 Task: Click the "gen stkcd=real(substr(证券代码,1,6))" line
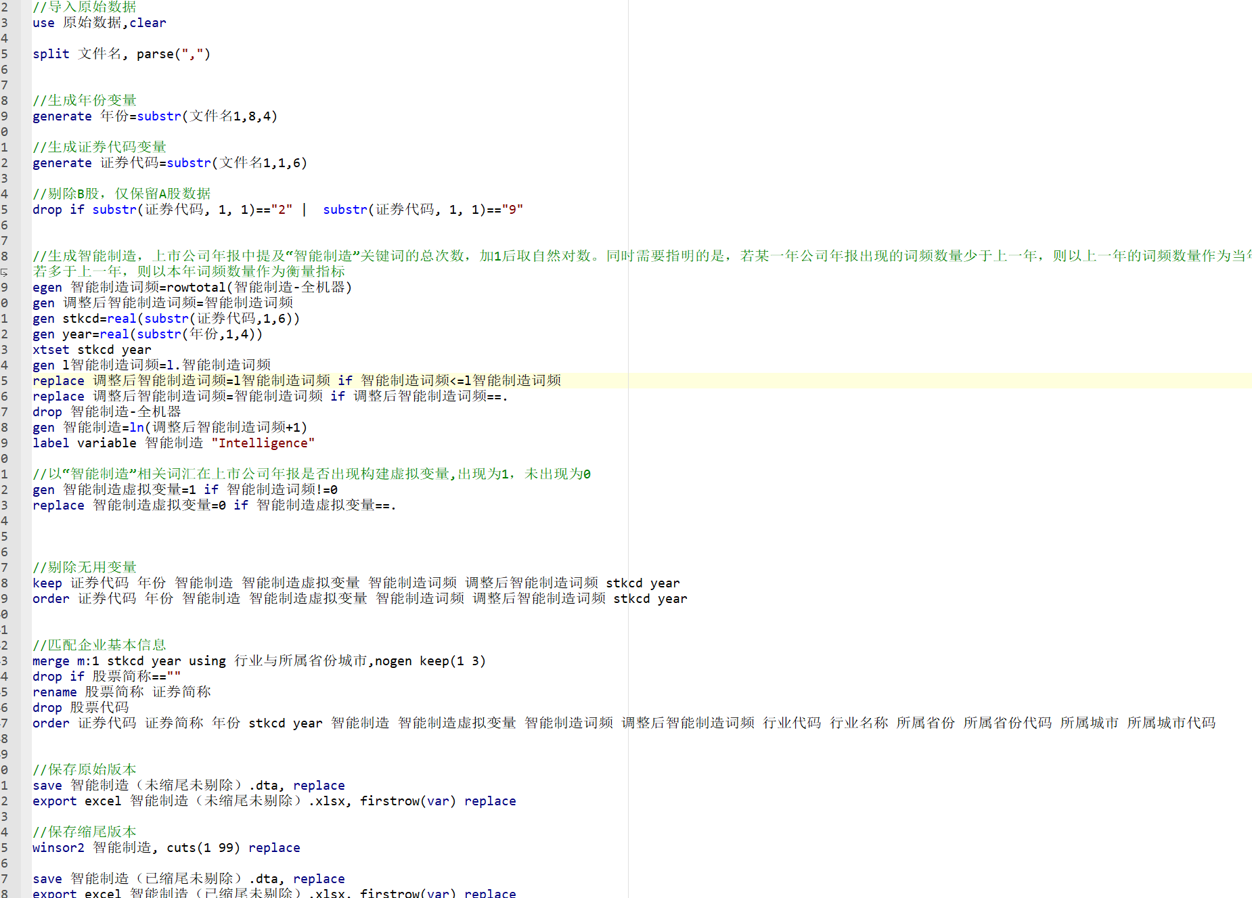pos(166,318)
